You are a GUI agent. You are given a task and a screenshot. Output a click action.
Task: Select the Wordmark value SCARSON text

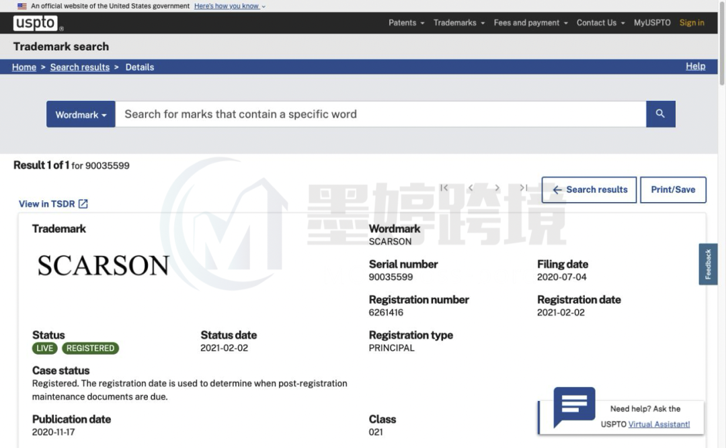pos(390,242)
